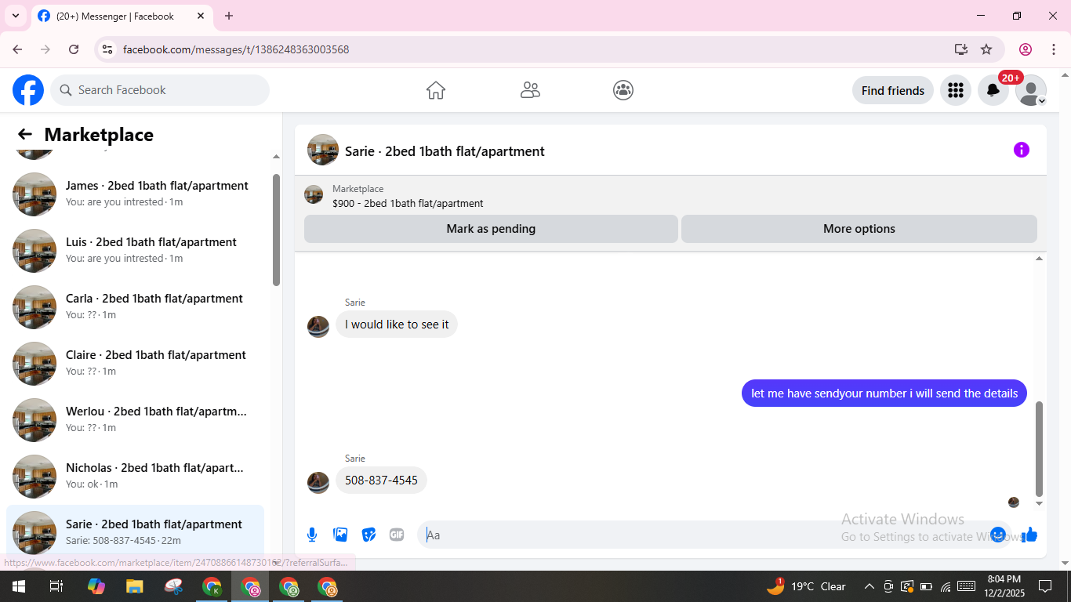This screenshot has height=602, width=1071.
Task: Bookmark this page with star icon
Action: (x=986, y=49)
